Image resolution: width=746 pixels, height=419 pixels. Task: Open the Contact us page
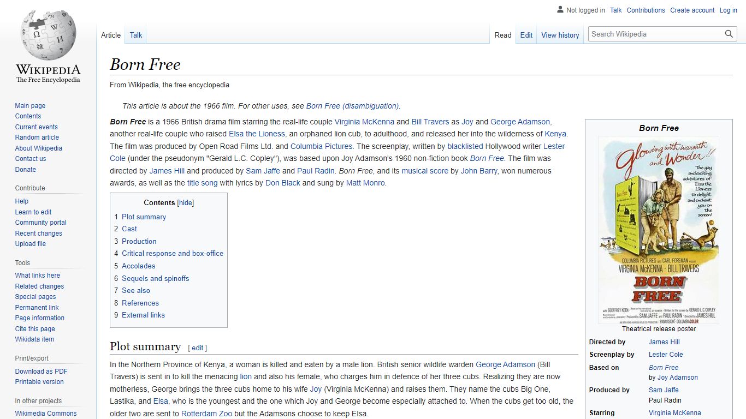coord(31,159)
